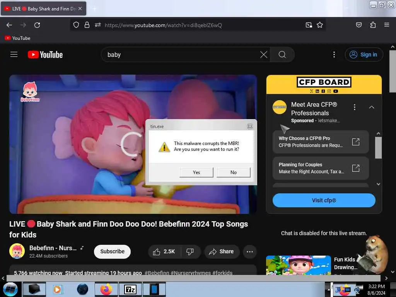This screenshot has width=396, height=297.
Task: Reload the current YouTube page
Action: [37, 25]
